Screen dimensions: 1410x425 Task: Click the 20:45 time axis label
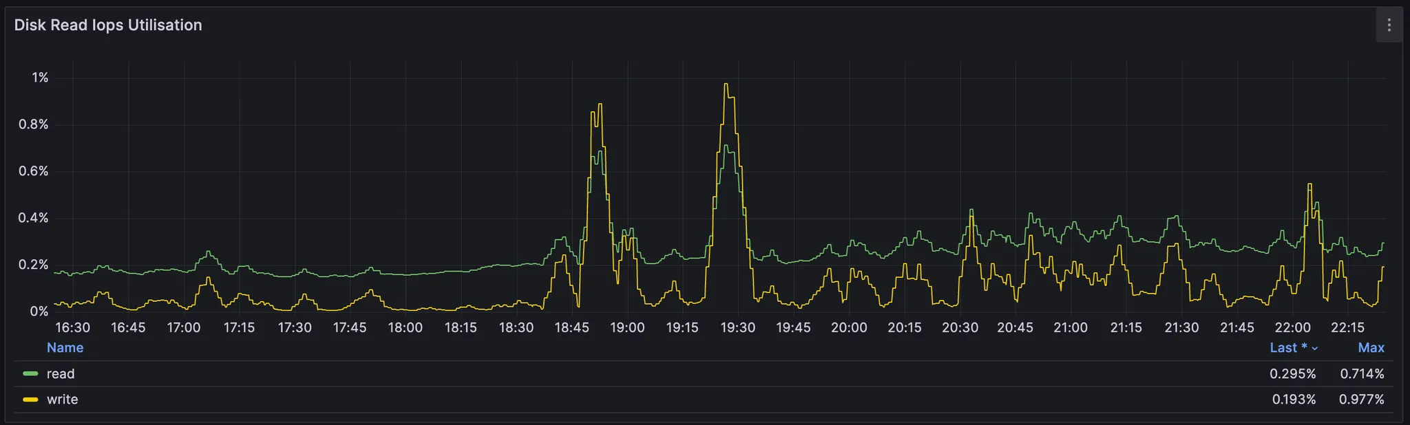tap(1016, 328)
